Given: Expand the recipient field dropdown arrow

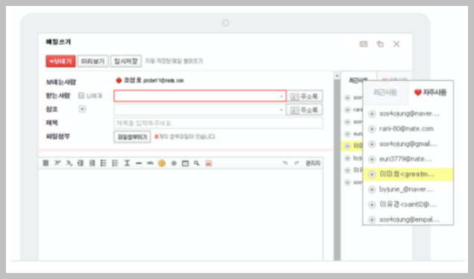Looking at the screenshot, I should click(x=281, y=96).
